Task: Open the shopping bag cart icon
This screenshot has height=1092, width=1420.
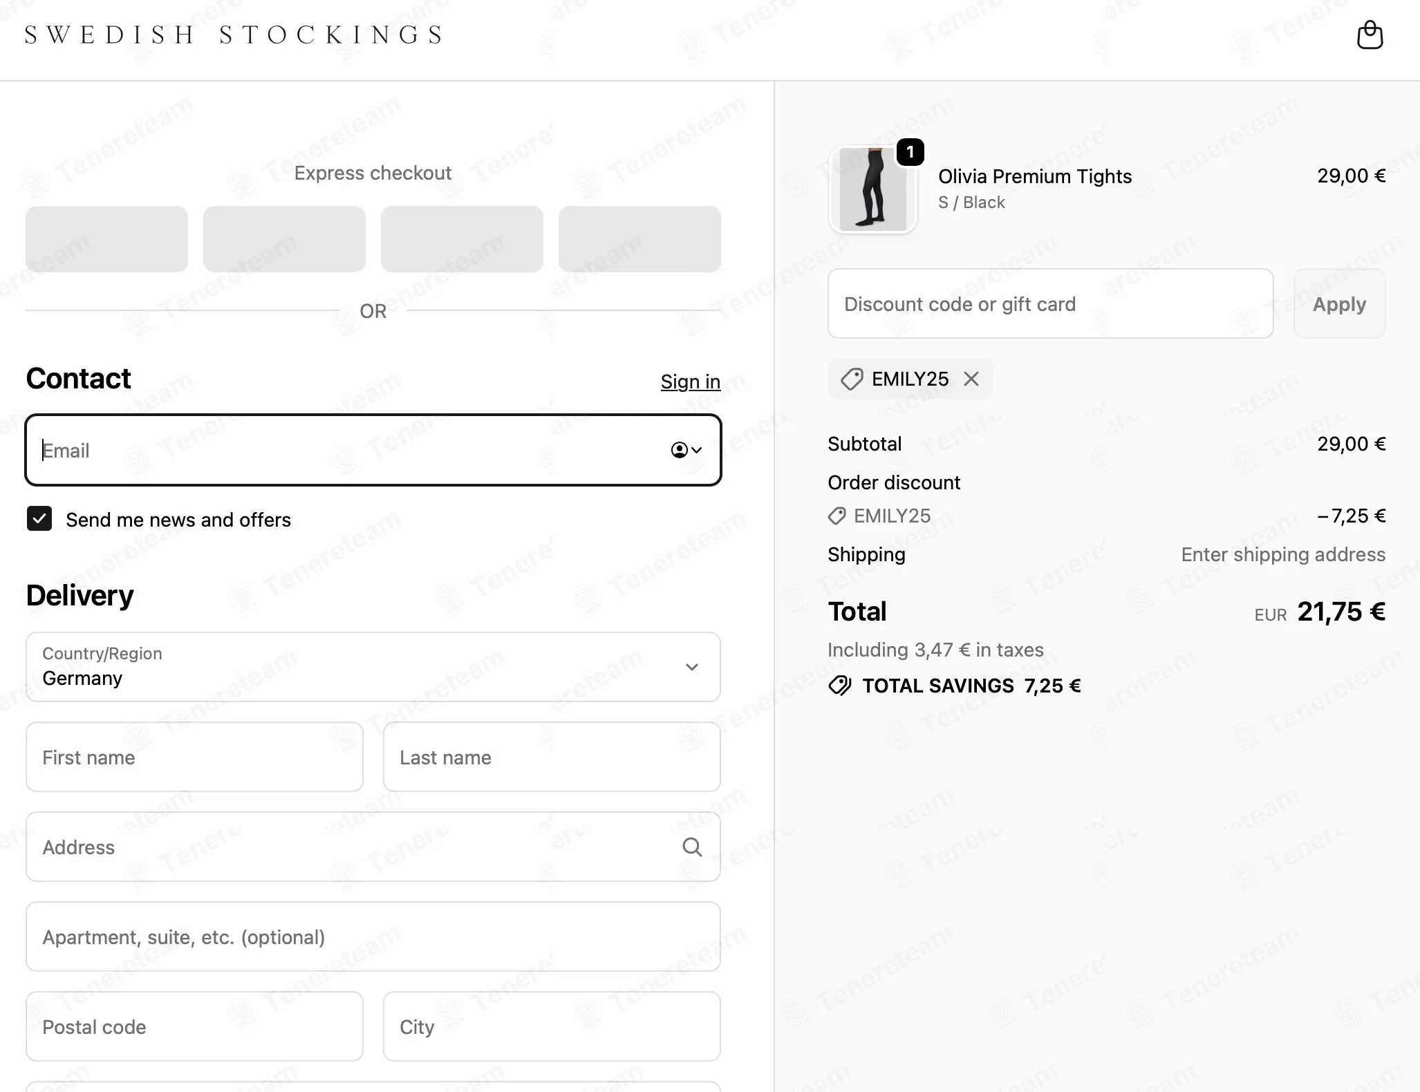Action: click(x=1370, y=35)
